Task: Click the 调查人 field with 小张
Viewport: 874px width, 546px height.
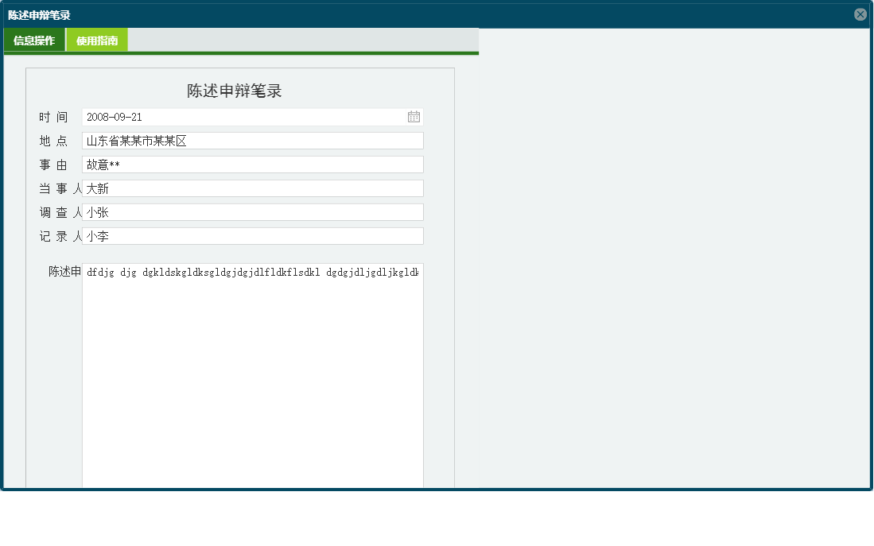Action: point(253,212)
